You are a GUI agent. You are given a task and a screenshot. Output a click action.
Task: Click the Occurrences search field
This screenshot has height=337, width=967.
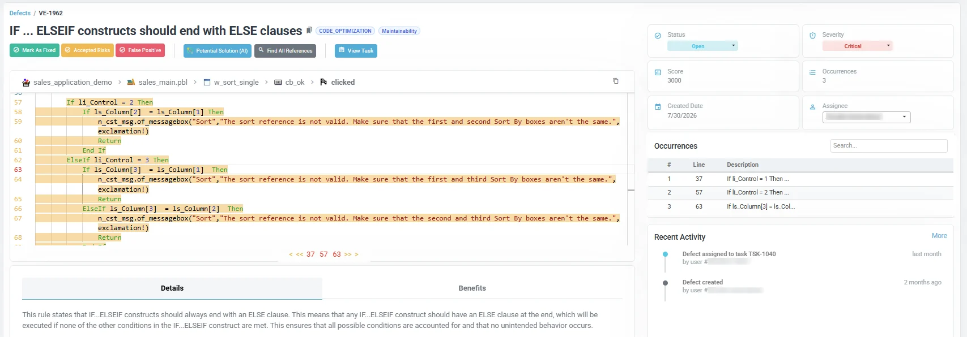889,146
